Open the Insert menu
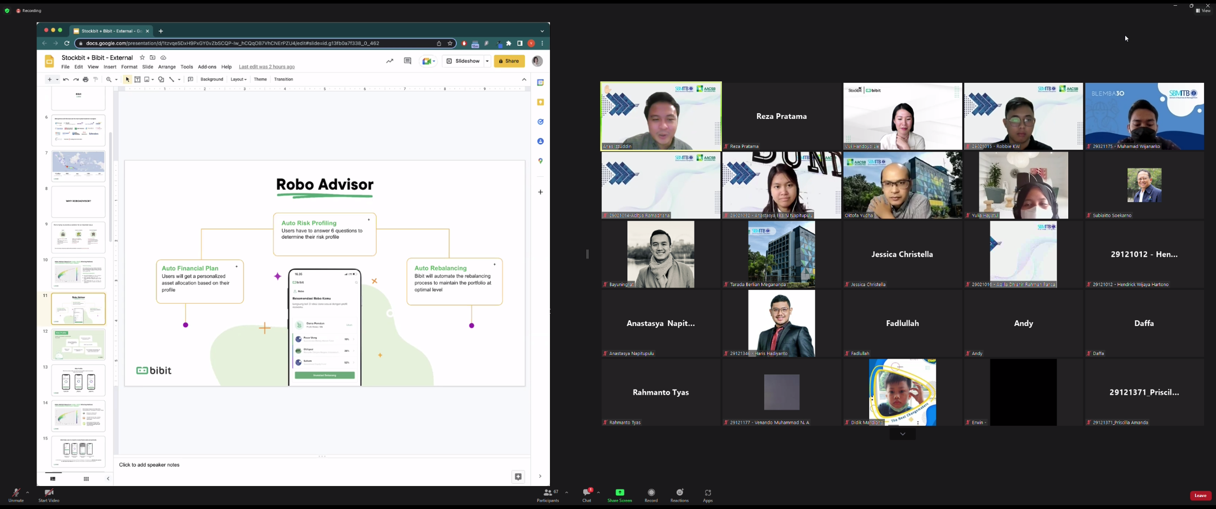Screen dimensions: 1216x509 (110, 67)
